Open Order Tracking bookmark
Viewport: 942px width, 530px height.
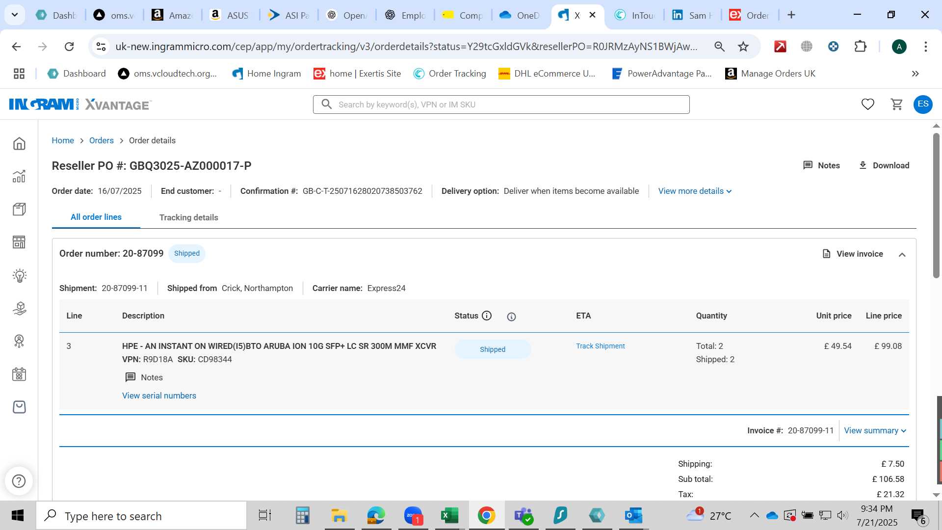tap(449, 74)
